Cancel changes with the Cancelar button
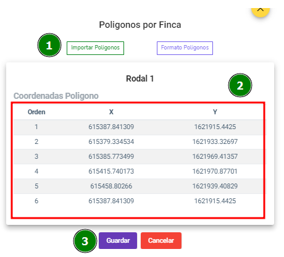This screenshot has height=257, width=284. (x=161, y=240)
